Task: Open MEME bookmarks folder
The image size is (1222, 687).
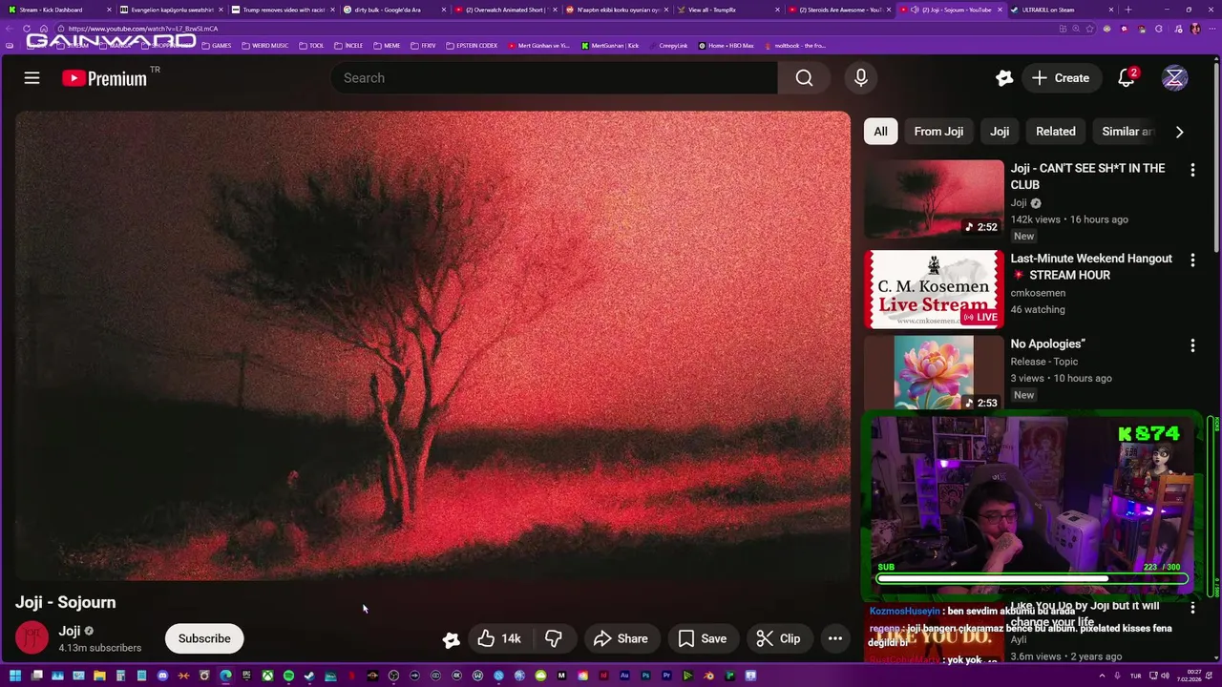Action: [387, 46]
